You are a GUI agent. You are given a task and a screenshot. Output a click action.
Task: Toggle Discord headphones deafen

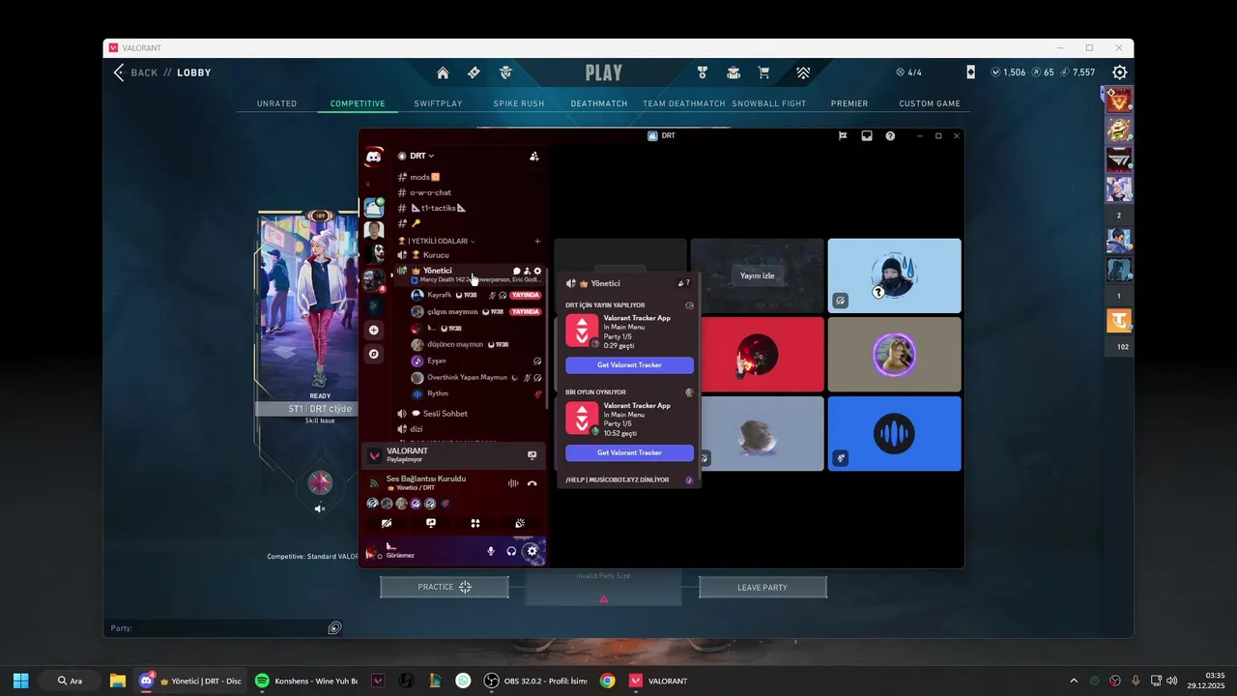(x=511, y=551)
